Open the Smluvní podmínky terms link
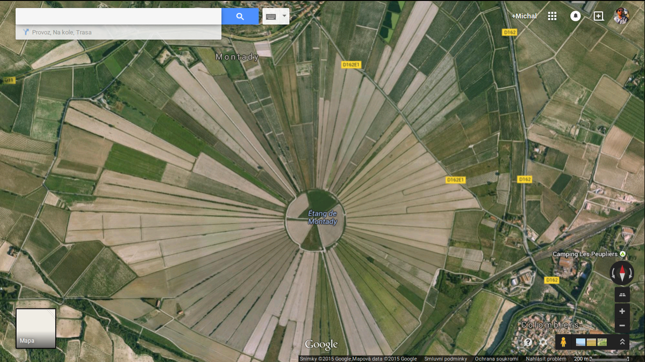This screenshot has width=645, height=362. pyautogui.click(x=446, y=359)
